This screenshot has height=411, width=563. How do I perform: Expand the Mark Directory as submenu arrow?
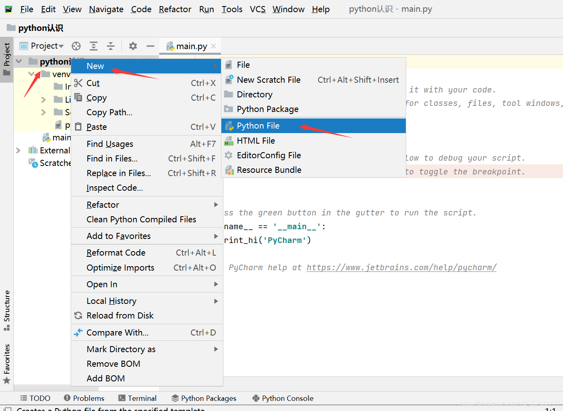216,349
